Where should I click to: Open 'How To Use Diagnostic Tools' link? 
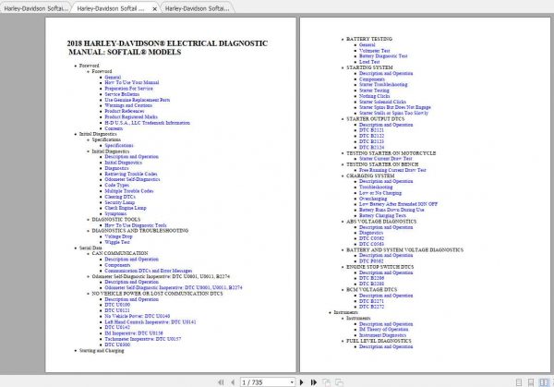coord(136,225)
